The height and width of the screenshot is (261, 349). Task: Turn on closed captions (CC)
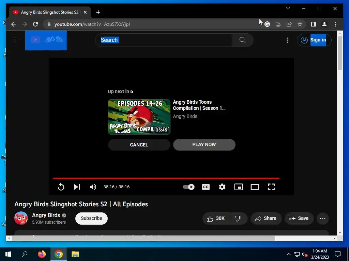[x=206, y=187]
